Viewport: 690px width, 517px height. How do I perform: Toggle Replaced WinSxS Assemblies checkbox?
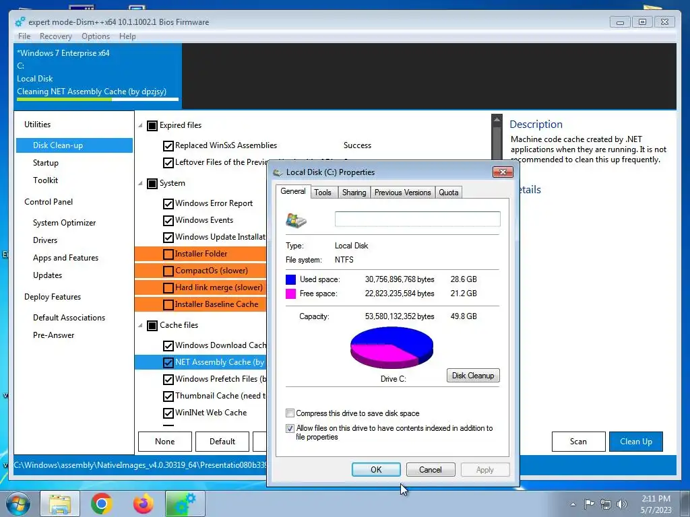tap(168, 145)
